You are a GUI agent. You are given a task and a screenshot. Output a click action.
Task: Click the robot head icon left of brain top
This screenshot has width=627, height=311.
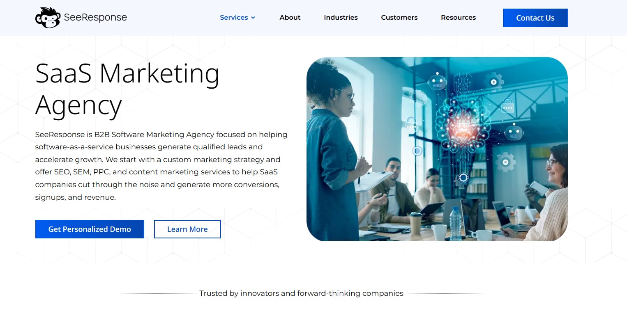437,81
